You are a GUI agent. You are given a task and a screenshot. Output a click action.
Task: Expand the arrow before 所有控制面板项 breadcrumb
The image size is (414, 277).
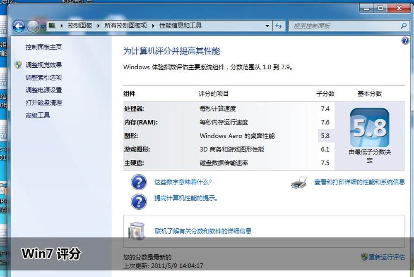(99, 26)
